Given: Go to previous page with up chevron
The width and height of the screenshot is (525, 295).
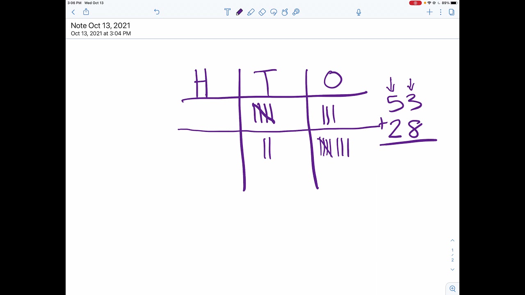Looking at the screenshot, I should click(x=452, y=241).
